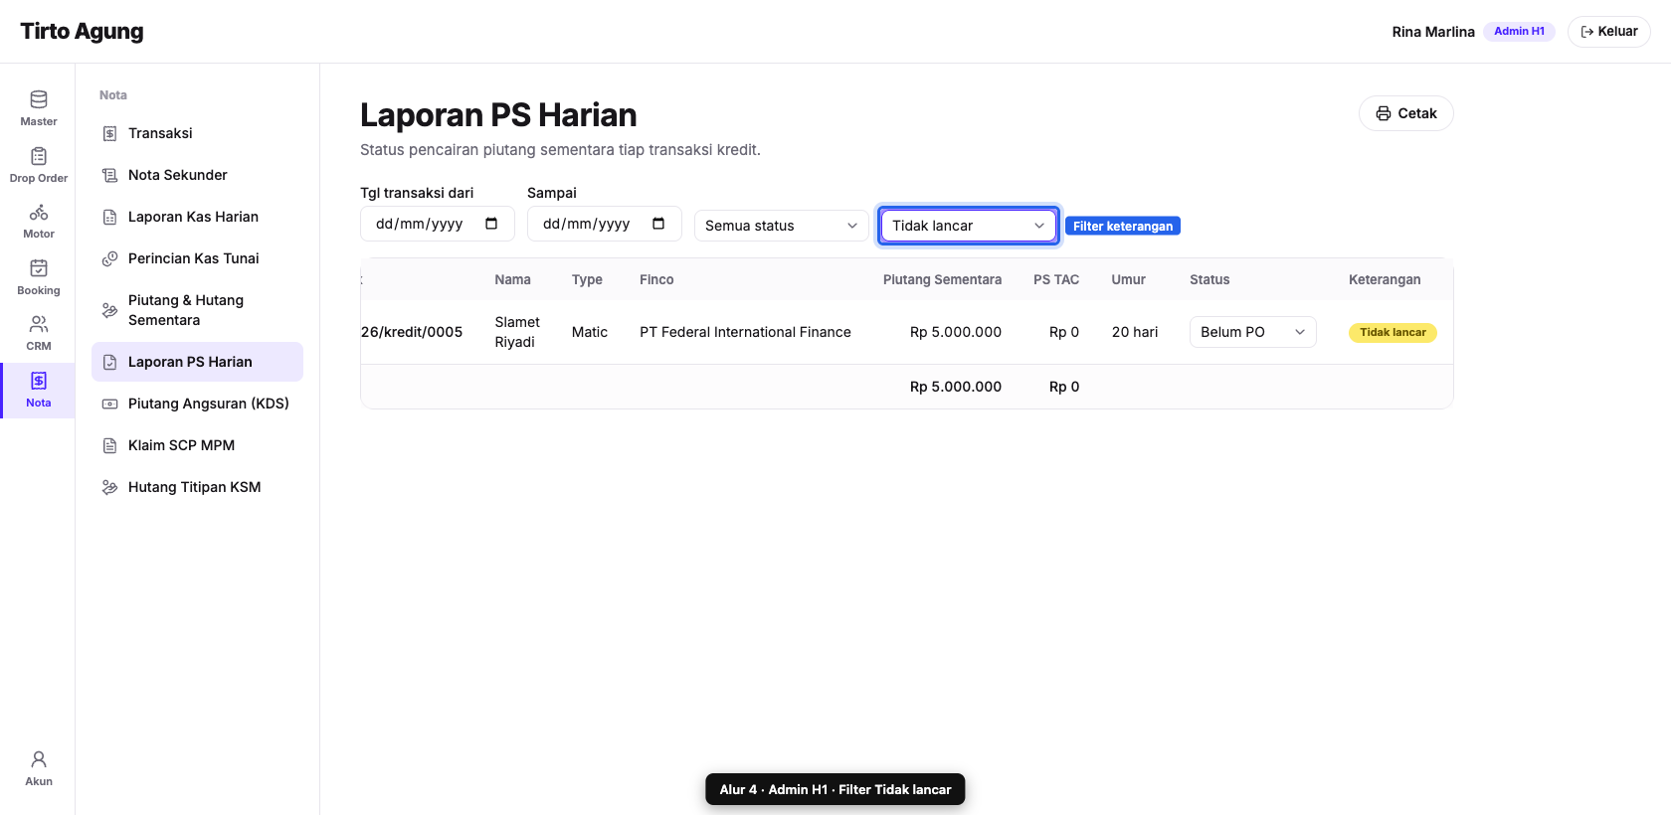
Task: Click the Matic type cell
Action: tap(590, 332)
